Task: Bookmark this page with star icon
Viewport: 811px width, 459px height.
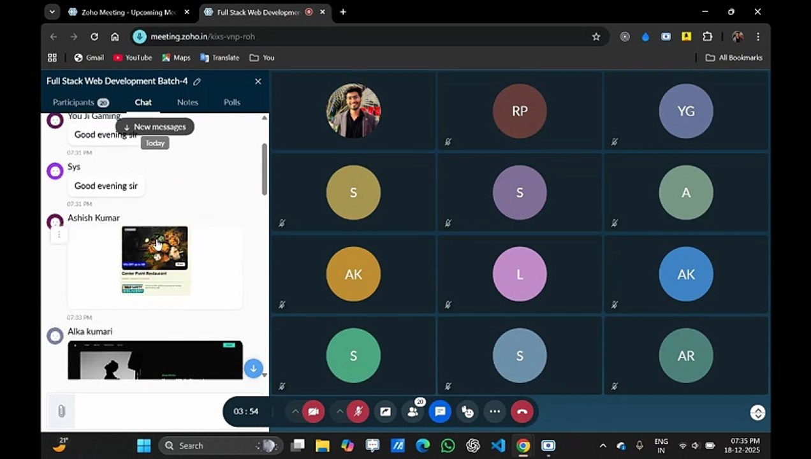Action: [596, 37]
